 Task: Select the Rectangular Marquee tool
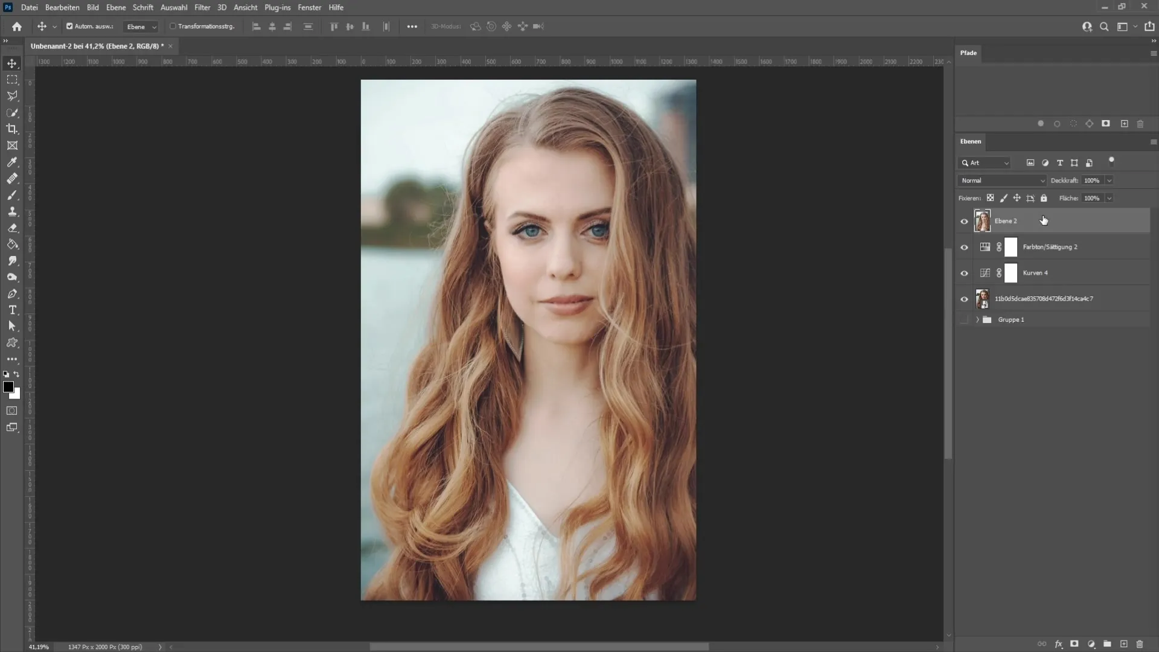pos(12,80)
